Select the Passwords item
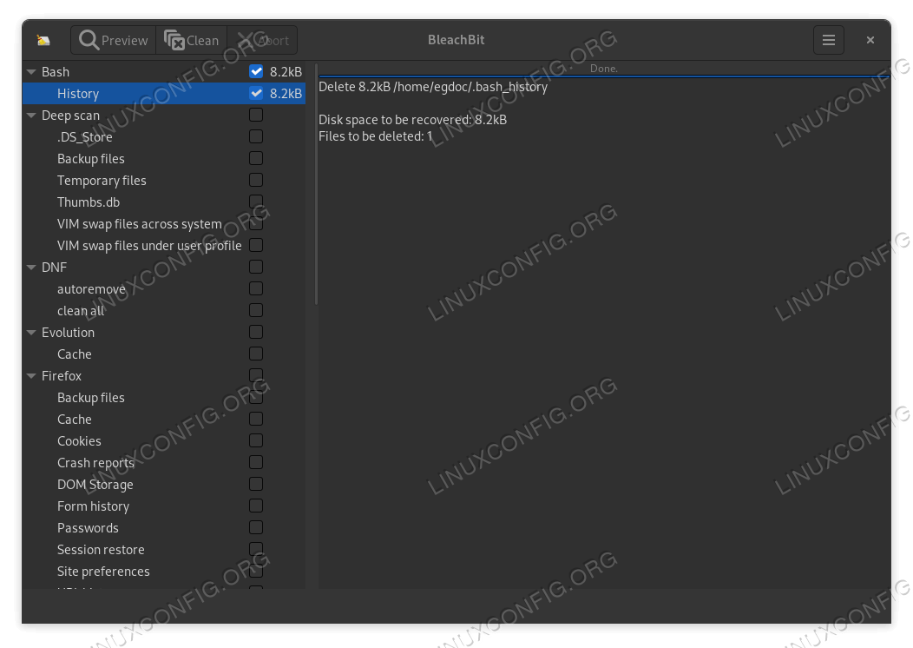Screen dimensions: 913x648 [164, 528]
